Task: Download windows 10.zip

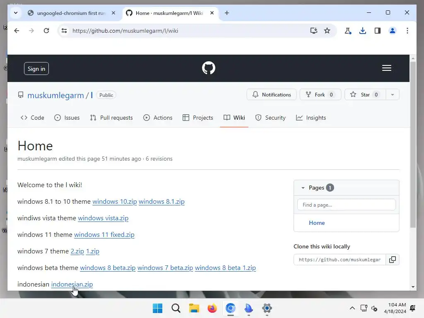Action: coord(115,202)
